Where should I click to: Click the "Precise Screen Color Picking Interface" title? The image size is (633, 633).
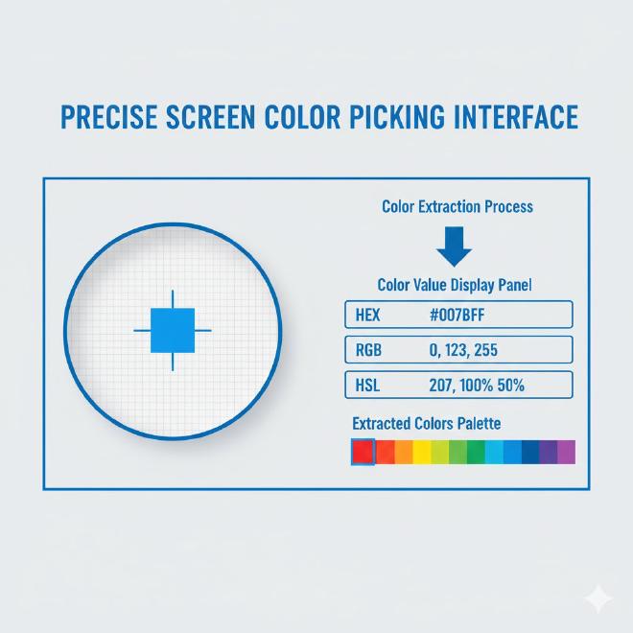[x=318, y=117]
